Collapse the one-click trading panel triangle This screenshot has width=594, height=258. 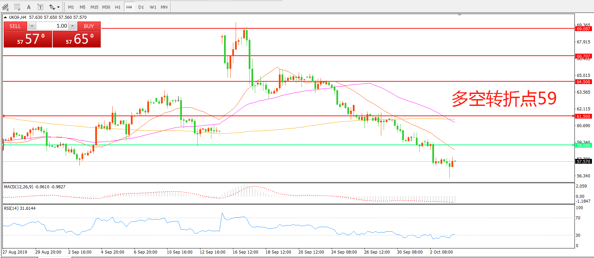point(5,17)
